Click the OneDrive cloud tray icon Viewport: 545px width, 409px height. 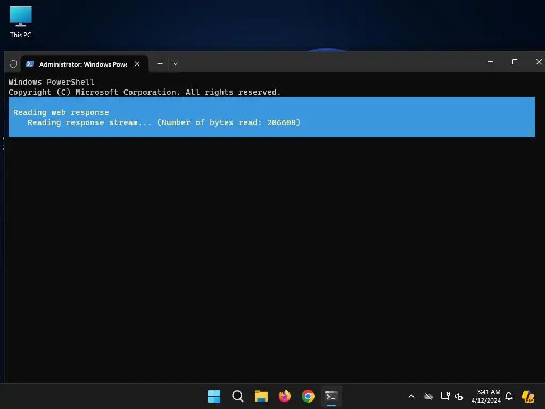pos(428,396)
